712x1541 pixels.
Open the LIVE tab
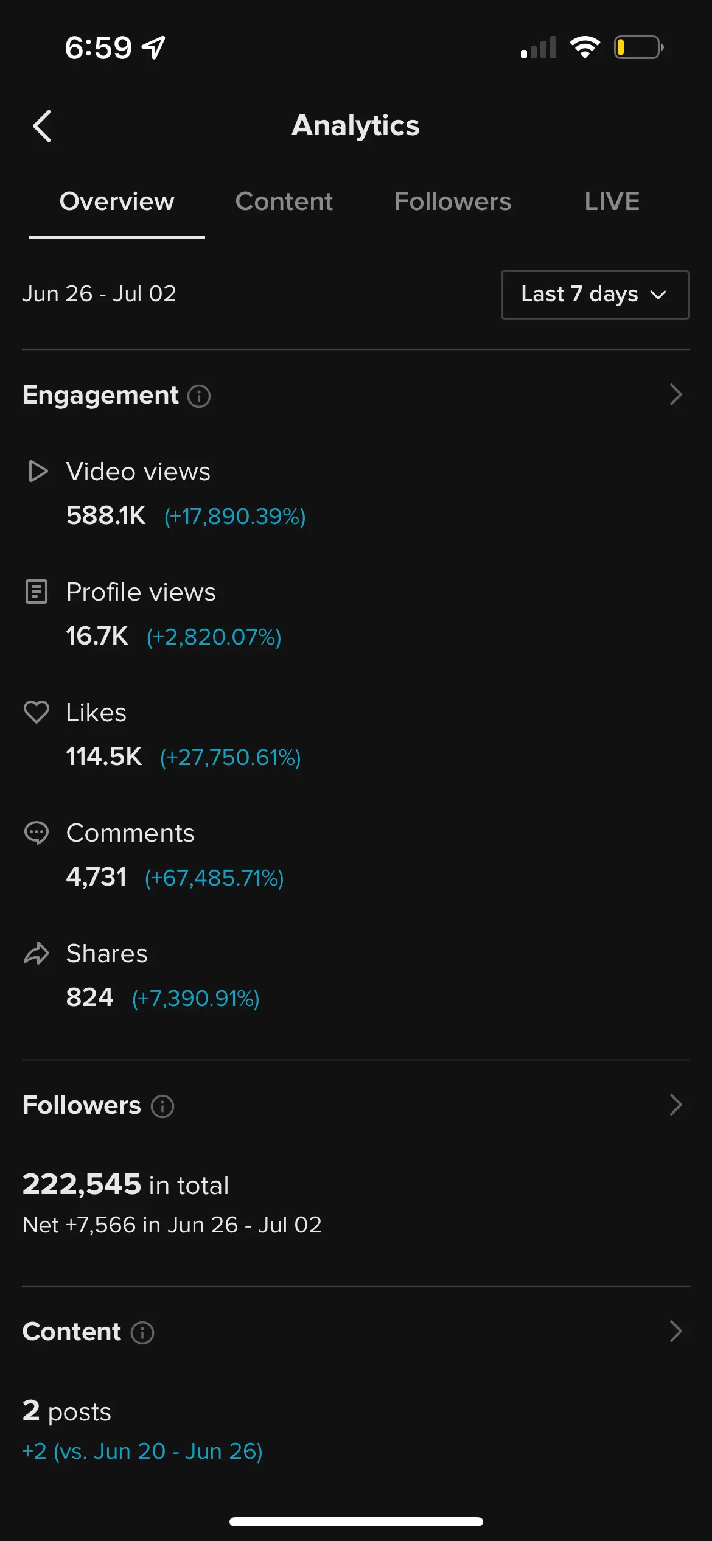click(x=612, y=201)
